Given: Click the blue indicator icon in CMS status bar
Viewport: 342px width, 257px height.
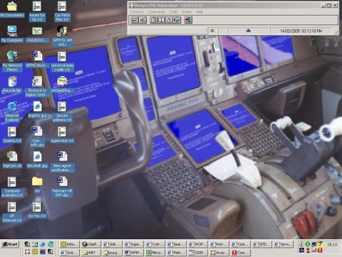Looking at the screenshot, I should [249, 31].
